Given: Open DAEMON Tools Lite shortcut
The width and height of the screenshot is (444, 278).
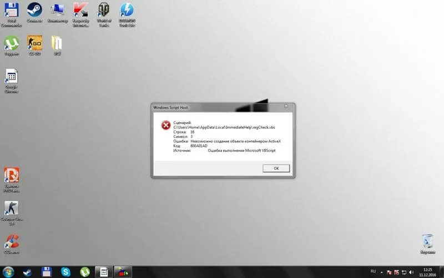Looking at the screenshot, I should click(127, 15).
